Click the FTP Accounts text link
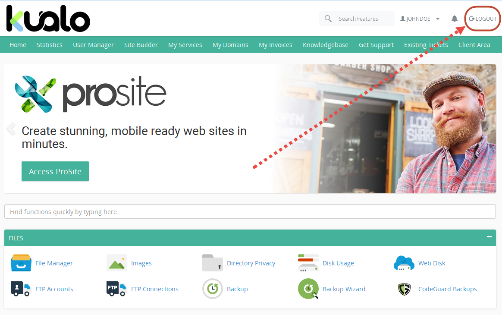The height and width of the screenshot is (315, 502). (54, 289)
